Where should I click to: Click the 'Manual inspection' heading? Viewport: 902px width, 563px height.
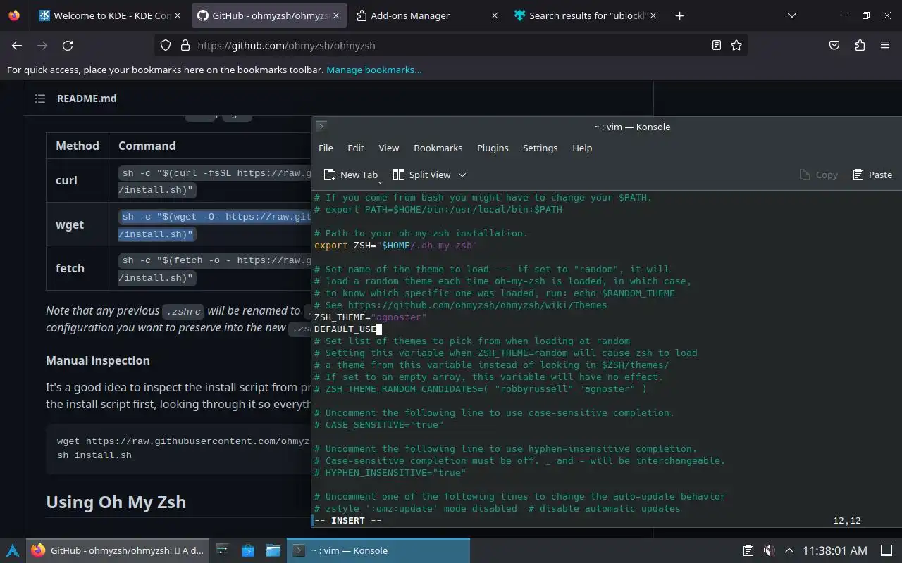tap(98, 360)
